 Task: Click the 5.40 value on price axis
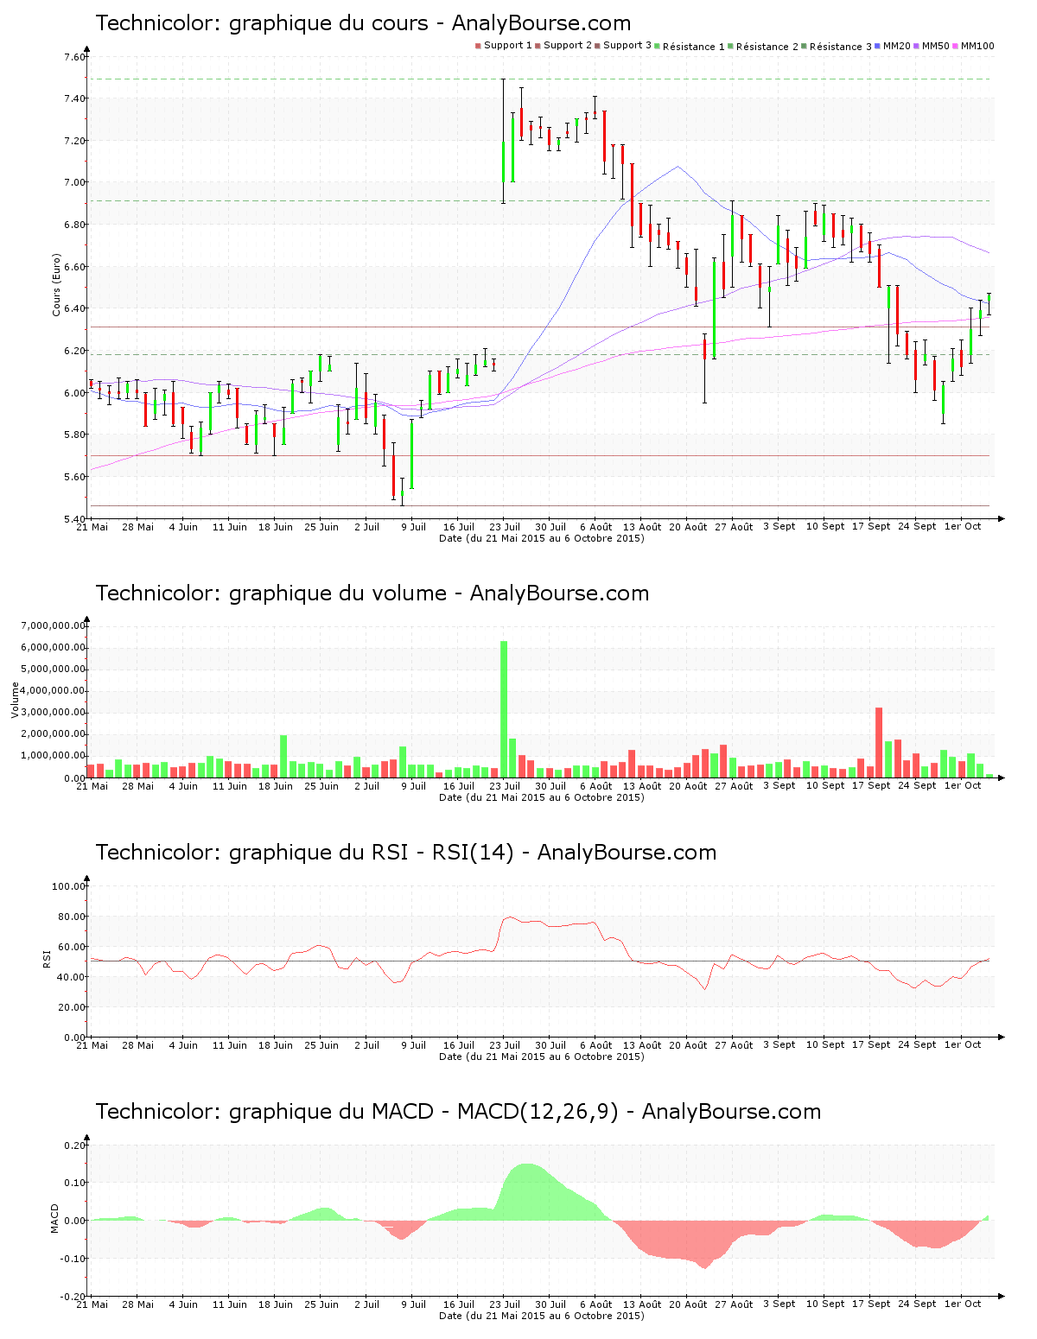pos(74,519)
